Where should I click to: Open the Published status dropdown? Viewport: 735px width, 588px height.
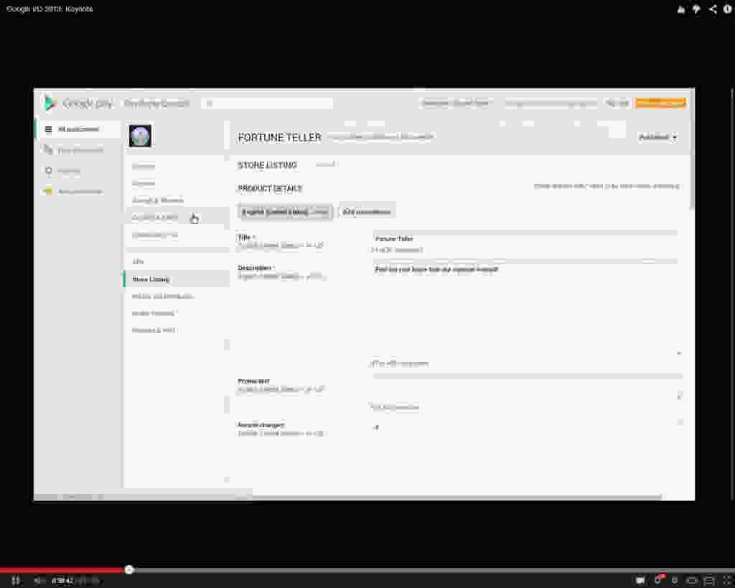[657, 137]
